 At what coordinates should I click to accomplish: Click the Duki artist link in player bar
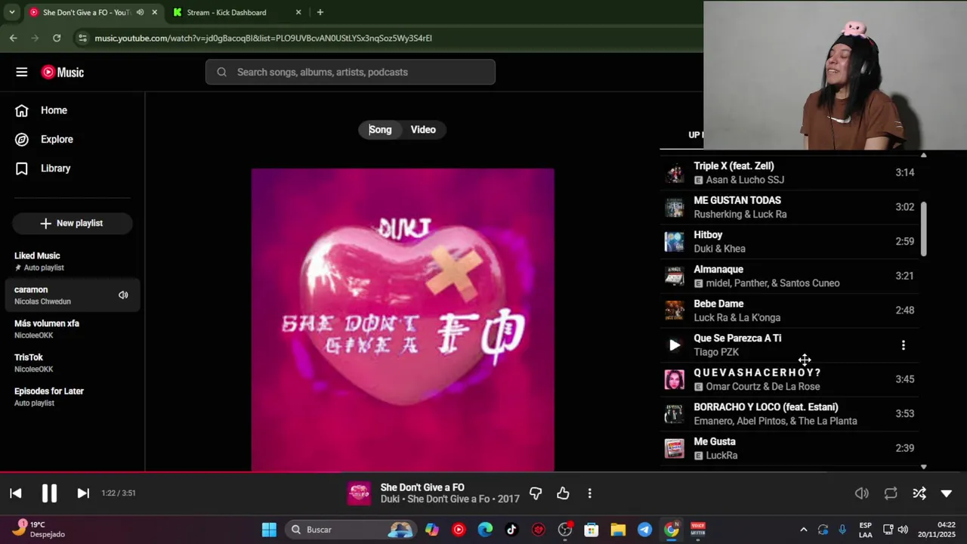389,499
